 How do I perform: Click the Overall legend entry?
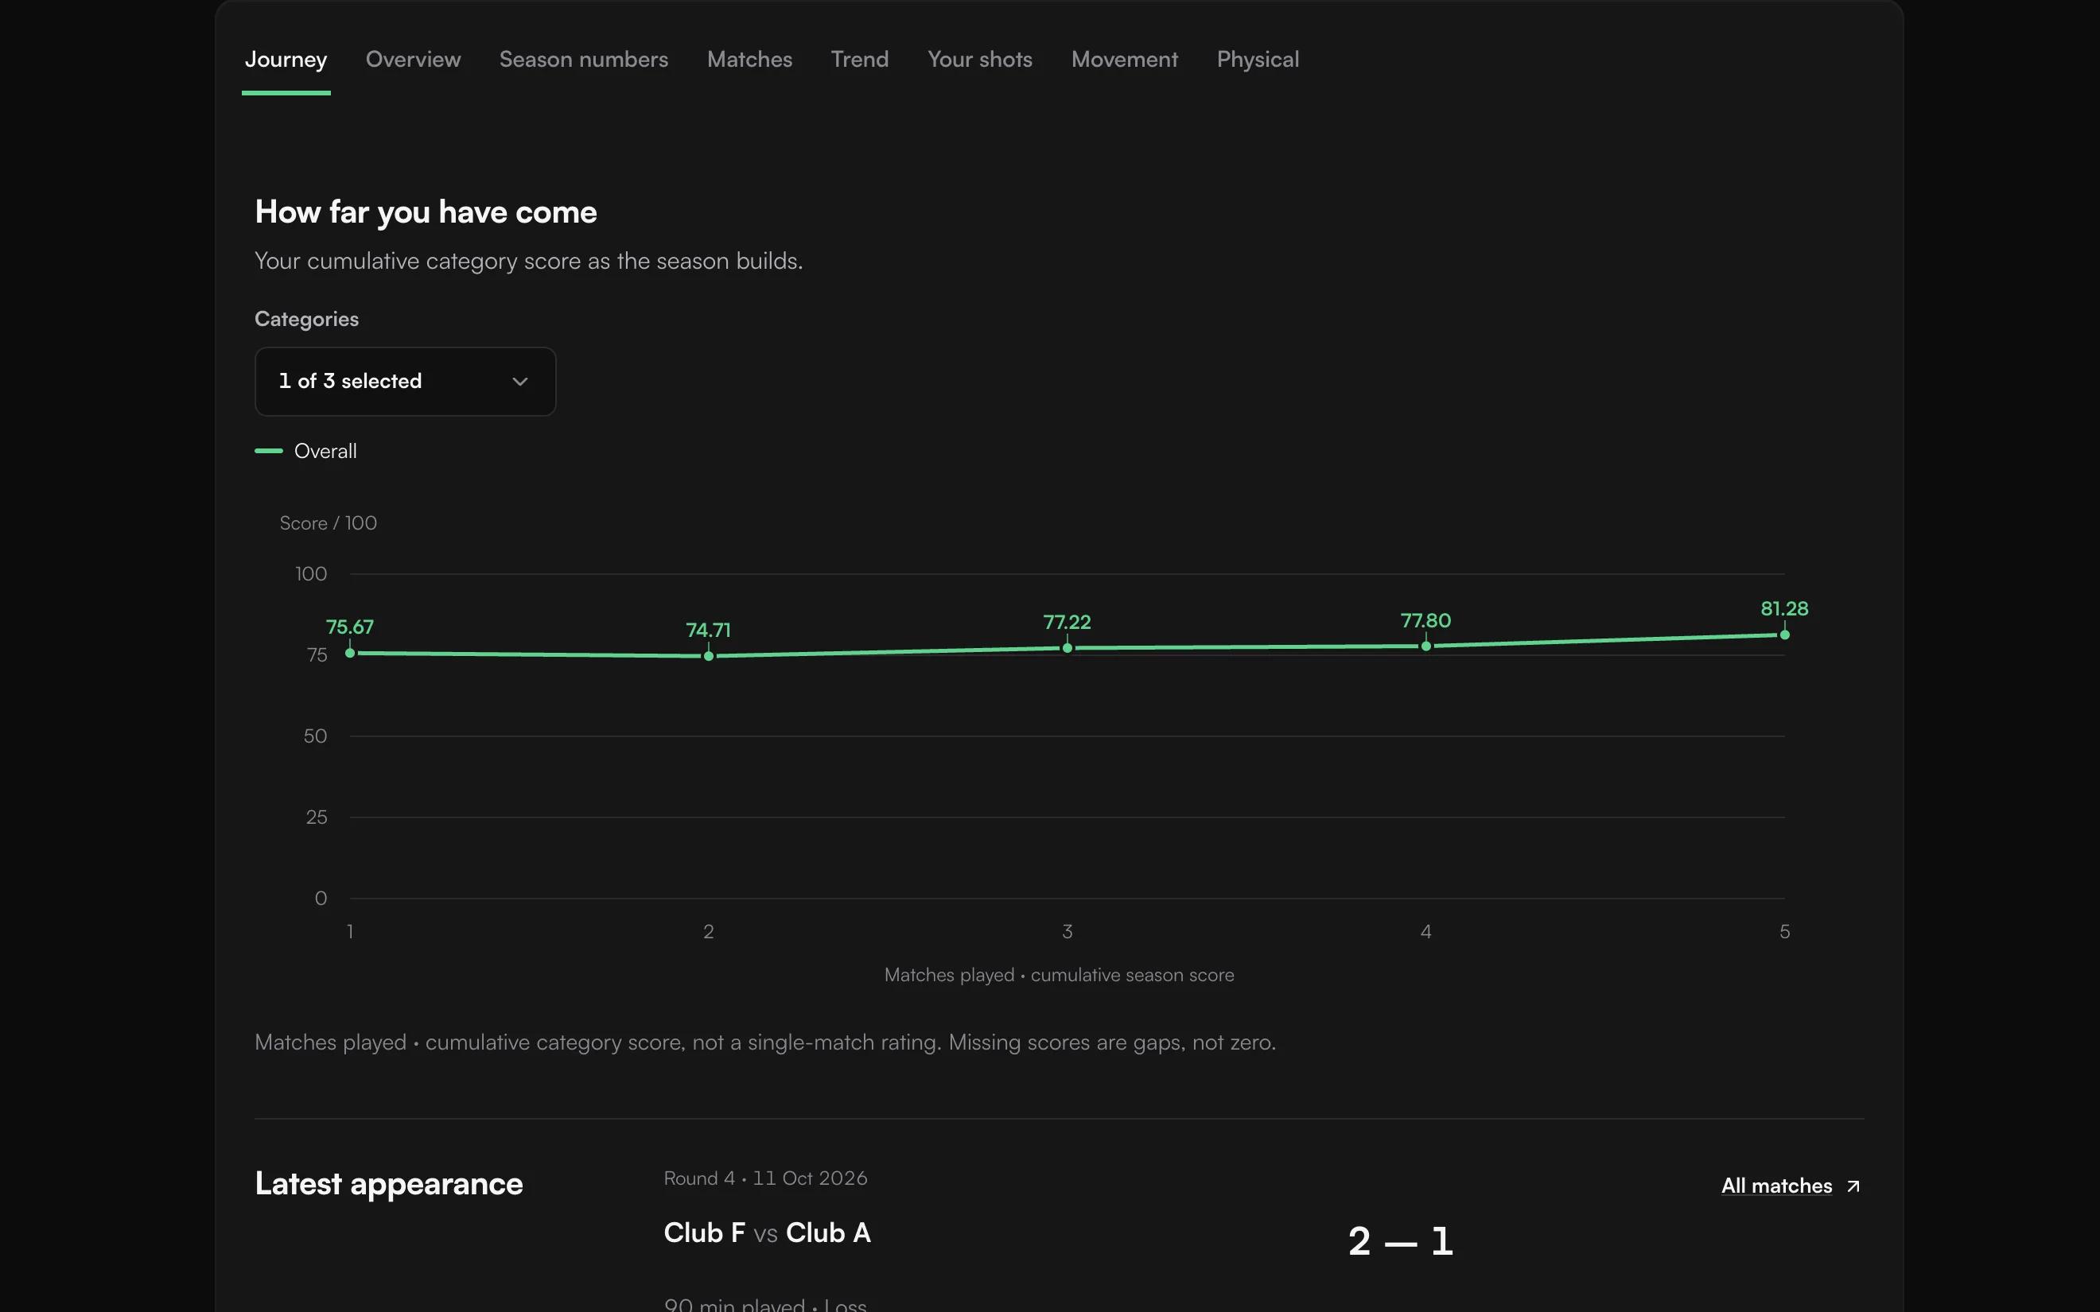[305, 451]
